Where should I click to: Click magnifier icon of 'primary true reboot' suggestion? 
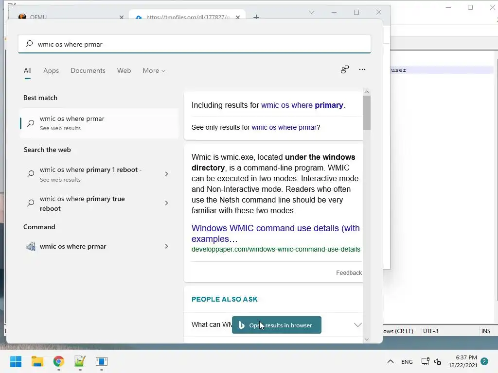(31, 203)
